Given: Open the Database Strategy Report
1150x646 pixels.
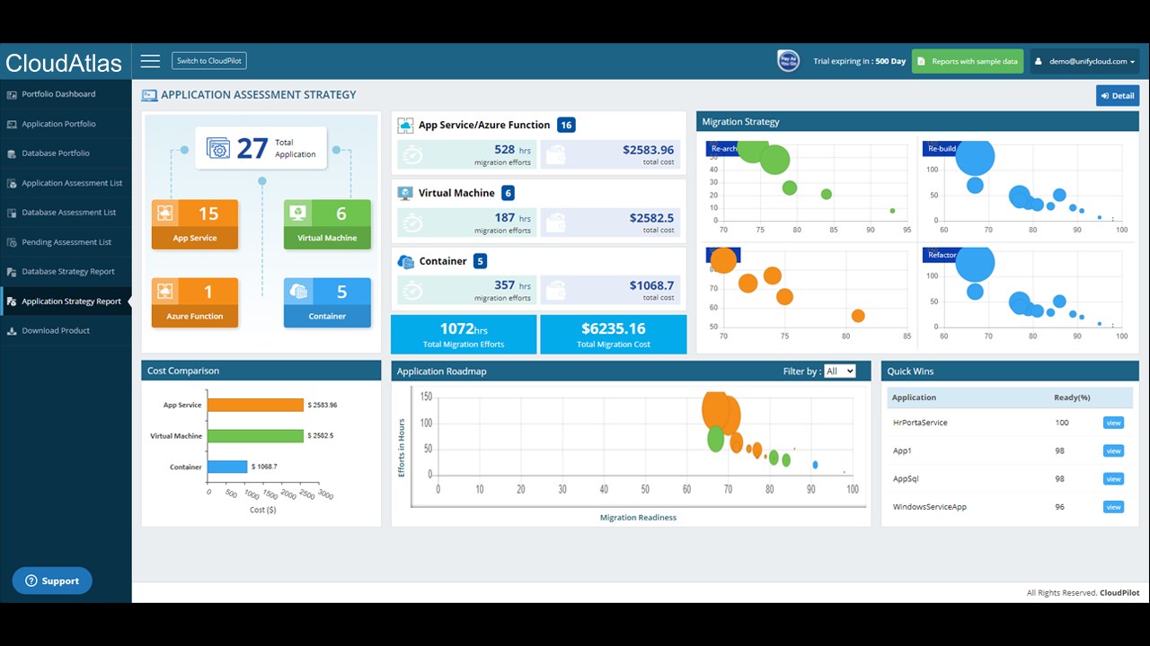Looking at the screenshot, I should coord(68,272).
